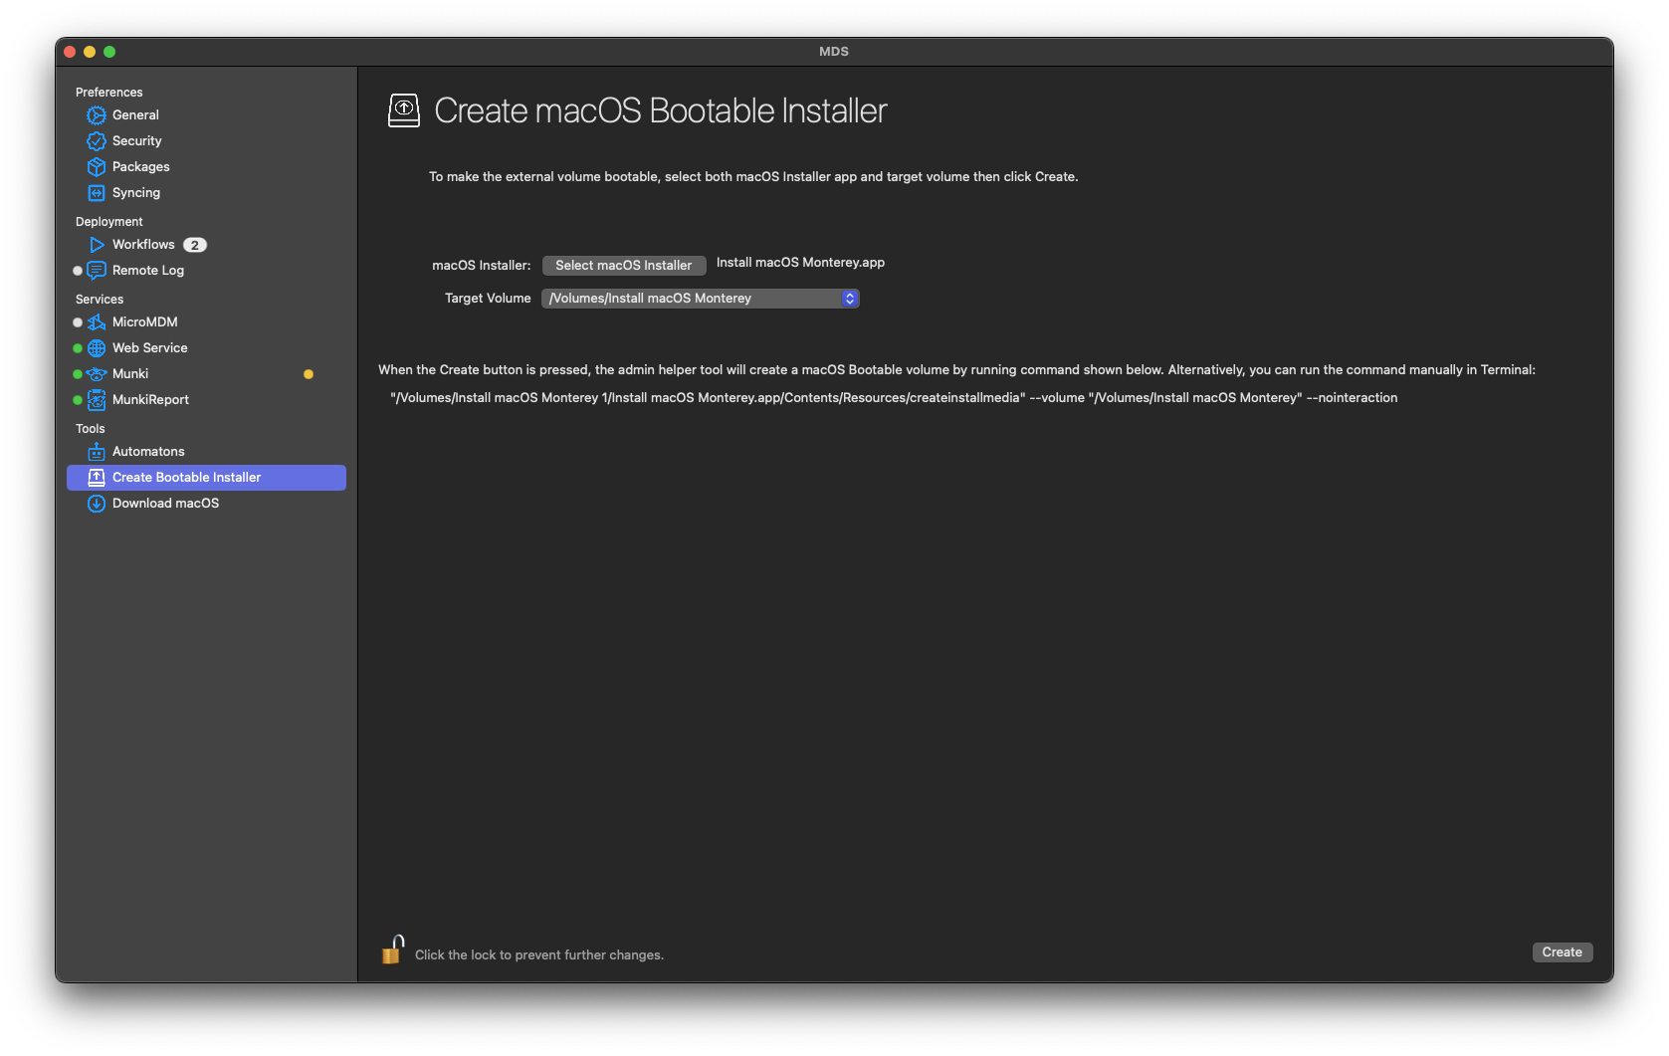Click the Munki green status indicator
The height and width of the screenshot is (1056, 1669).
tap(78, 374)
